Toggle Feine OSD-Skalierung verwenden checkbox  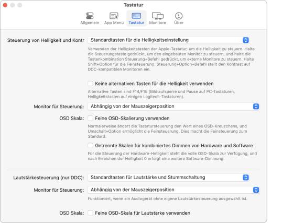(x=90, y=118)
